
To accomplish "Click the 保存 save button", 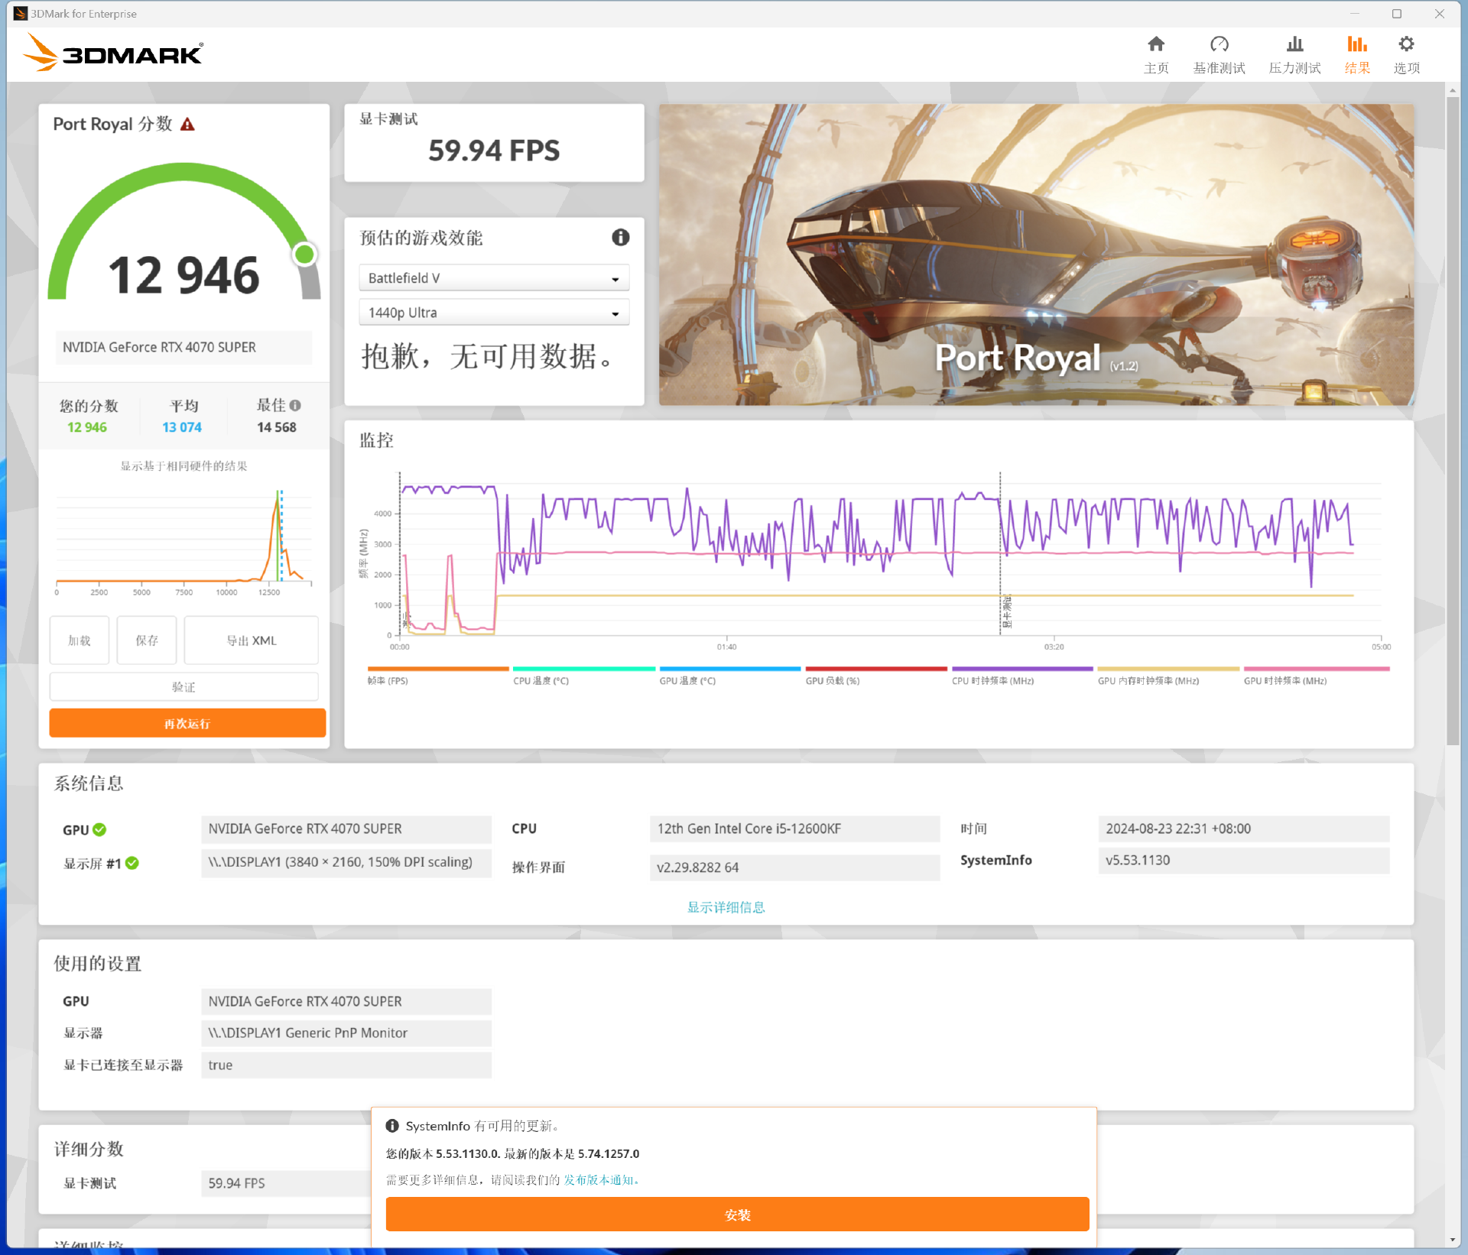I will [147, 640].
